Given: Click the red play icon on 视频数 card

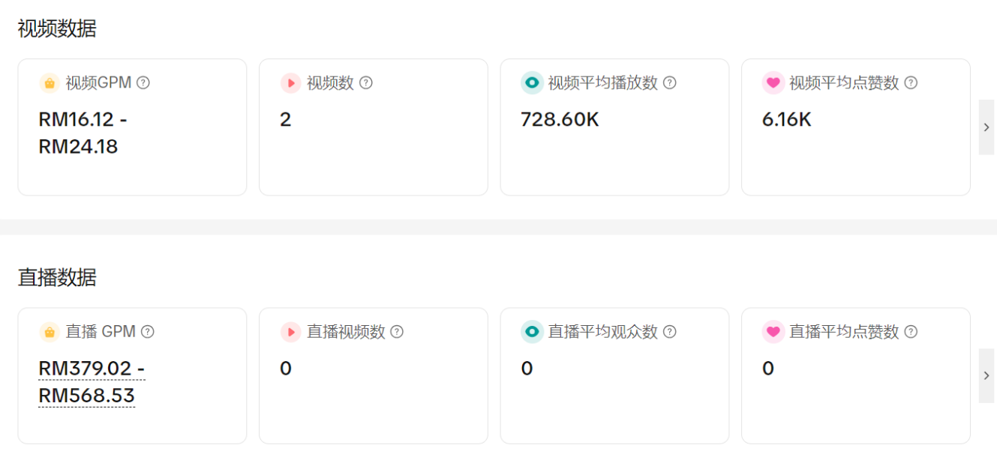Looking at the screenshot, I should click(x=290, y=83).
